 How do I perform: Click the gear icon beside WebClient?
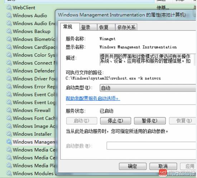(9, 8)
